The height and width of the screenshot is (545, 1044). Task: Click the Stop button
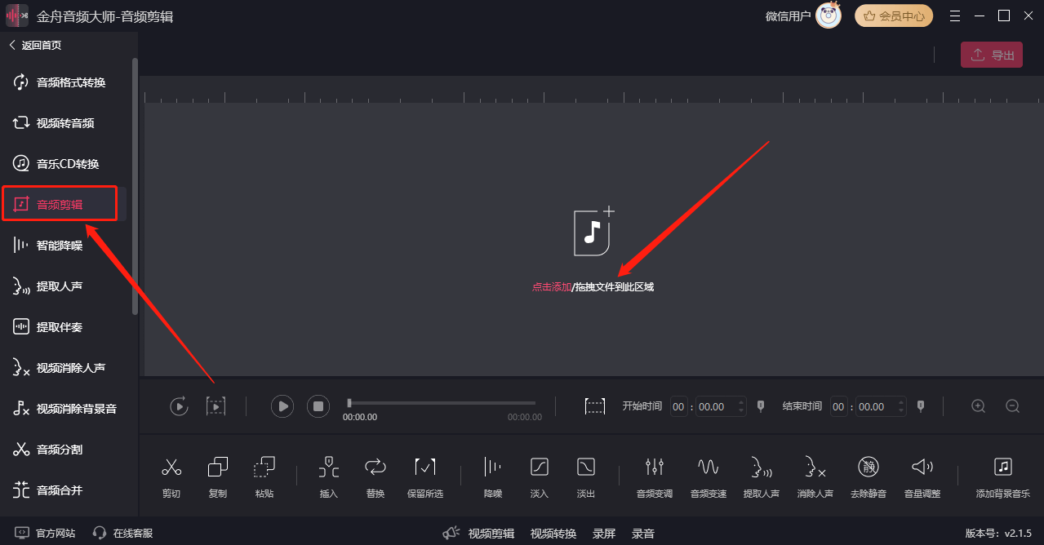tap(318, 405)
